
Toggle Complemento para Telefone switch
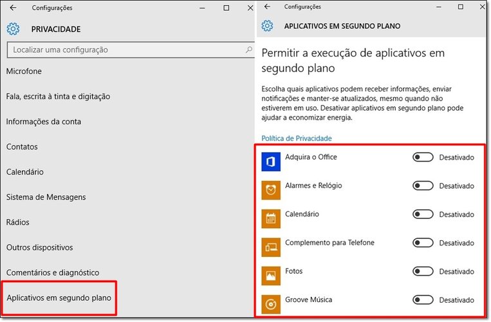tap(423, 242)
